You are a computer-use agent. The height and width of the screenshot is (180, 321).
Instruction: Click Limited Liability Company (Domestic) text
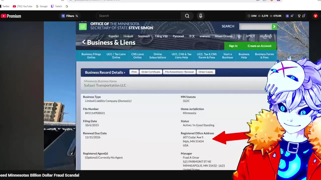point(108,101)
